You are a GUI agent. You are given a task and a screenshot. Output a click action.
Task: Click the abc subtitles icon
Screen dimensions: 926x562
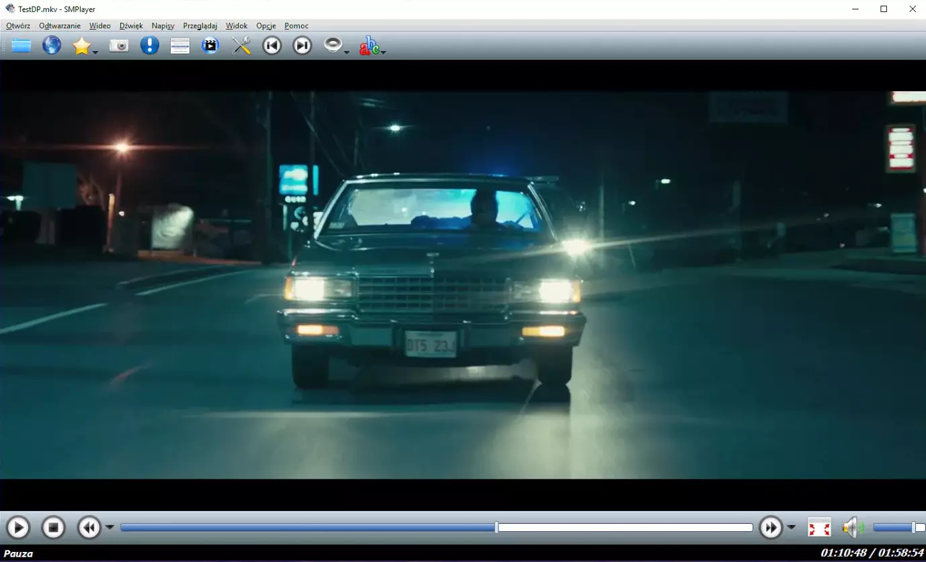pyautogui.click(x=369, y=46)
